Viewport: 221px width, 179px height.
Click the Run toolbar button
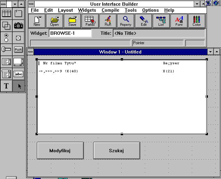tap(108, 21)
